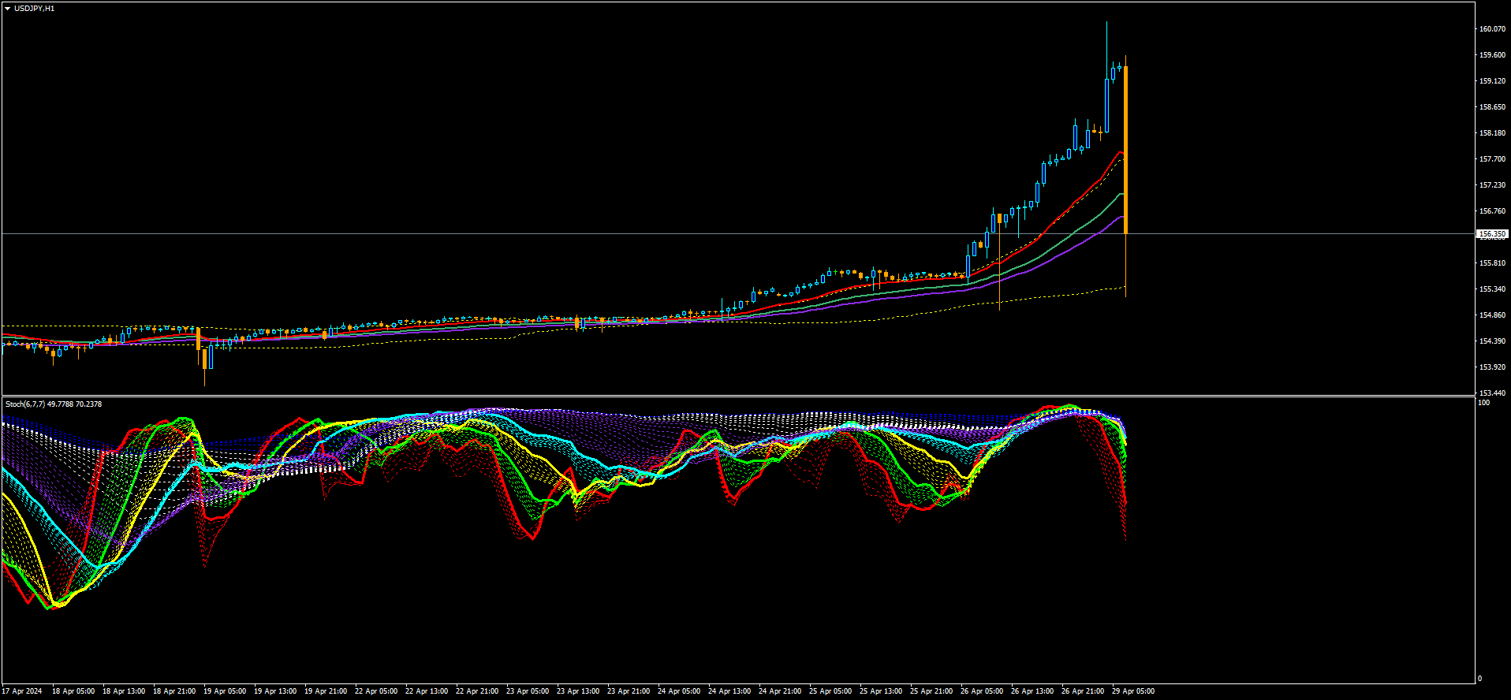Screen dimensions: 1511x700
Task: Click the 156.760 price scale label
Action: [x=1492, y=211]
